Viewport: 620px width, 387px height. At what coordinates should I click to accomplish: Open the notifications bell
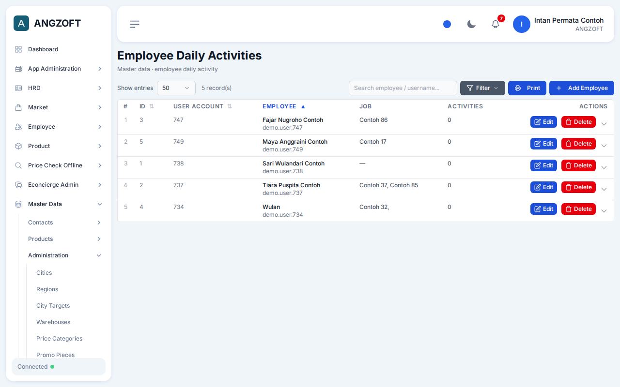496,24
